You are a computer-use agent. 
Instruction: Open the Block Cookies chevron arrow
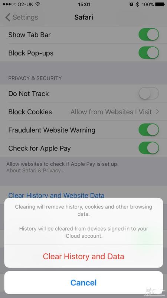click(157, 112)
